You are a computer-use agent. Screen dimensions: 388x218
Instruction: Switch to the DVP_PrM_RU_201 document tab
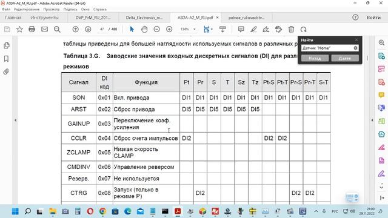click(93, 18)
